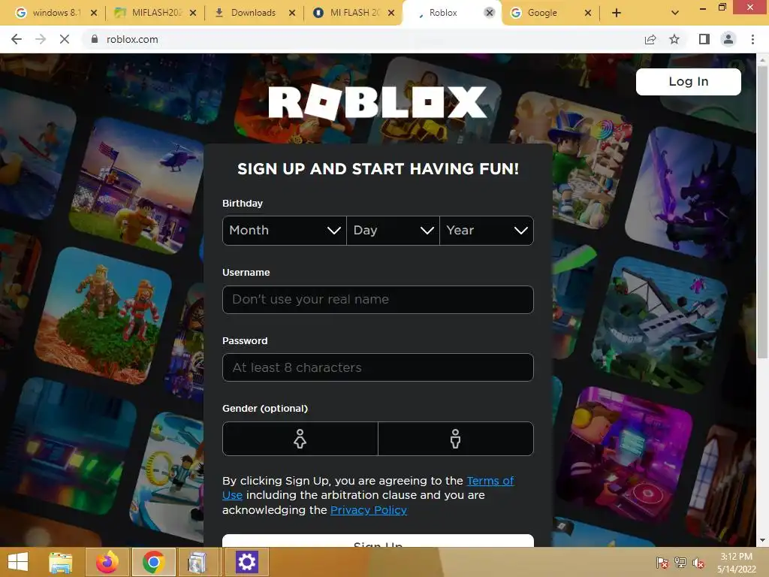Expand the Birthday Day dropdown

393,231
